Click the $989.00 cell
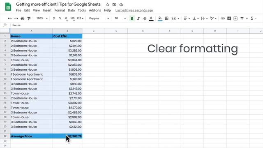The image size is (263, 148). click(67, 84)
